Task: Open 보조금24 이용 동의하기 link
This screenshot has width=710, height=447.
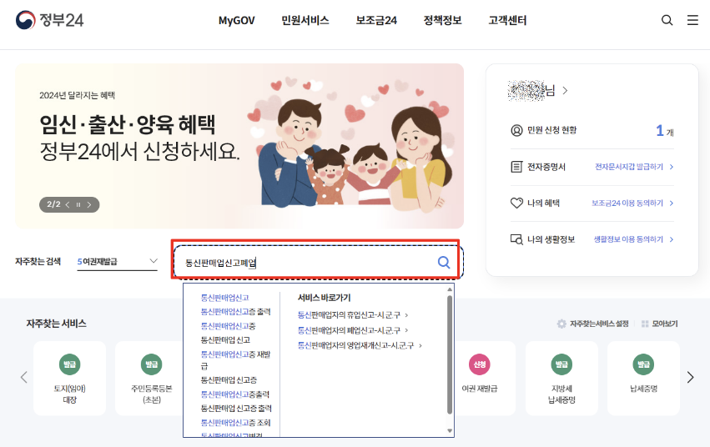Action: tap(632, 203)
